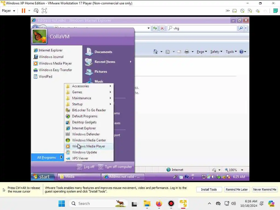
Task: Expand the Startup submenu
Action: point(89,104)
